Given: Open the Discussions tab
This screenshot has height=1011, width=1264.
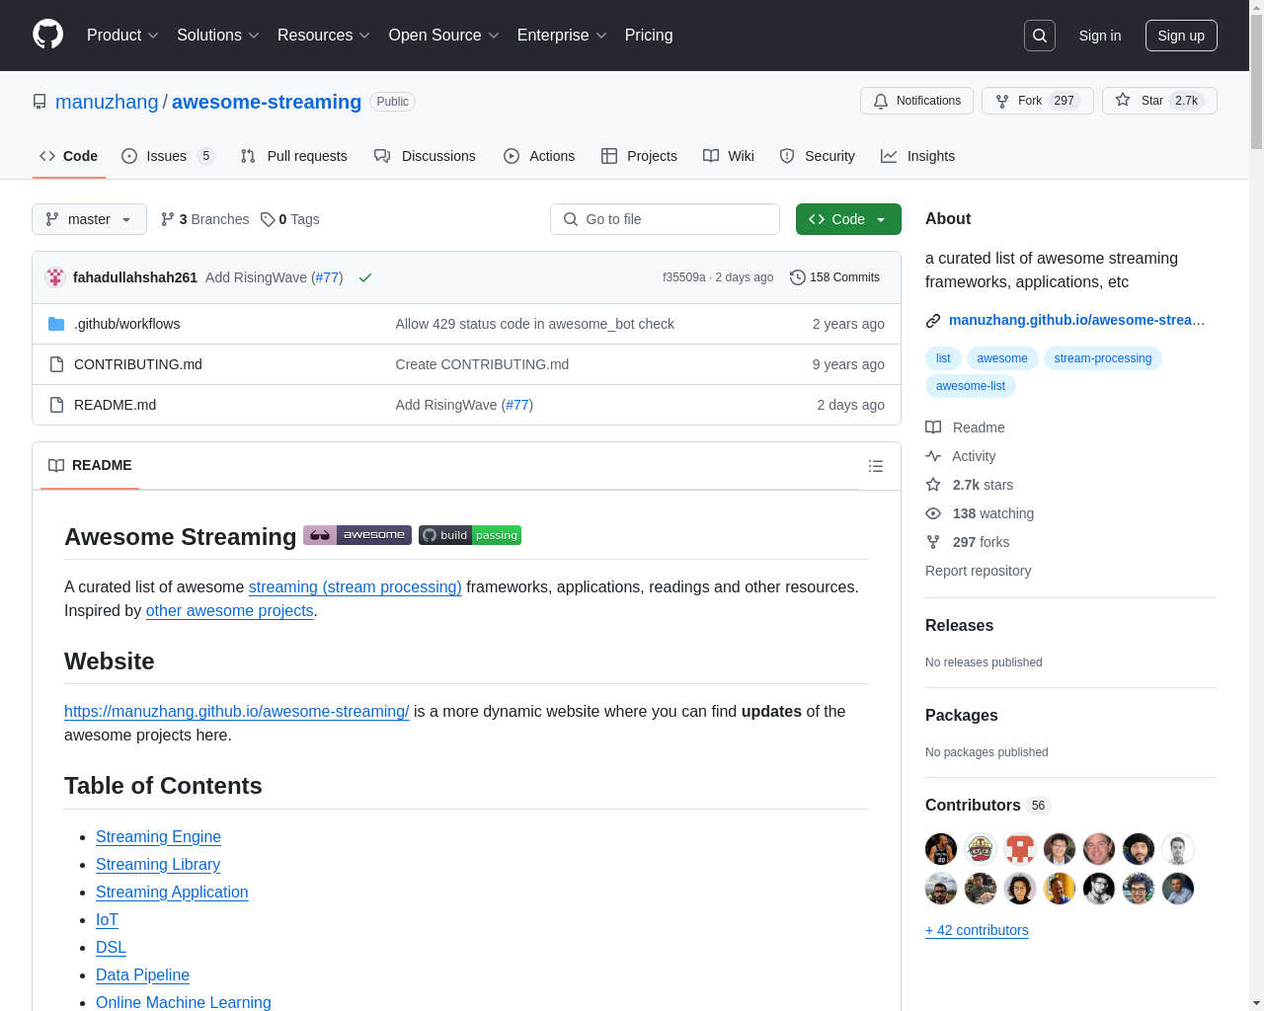Looking at the screenshot, I should pos(426,156).
